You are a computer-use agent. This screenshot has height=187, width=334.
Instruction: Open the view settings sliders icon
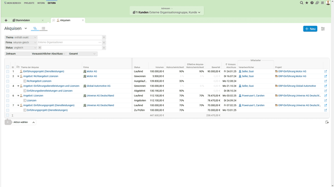pyautogui.click(x=323, y=29)
